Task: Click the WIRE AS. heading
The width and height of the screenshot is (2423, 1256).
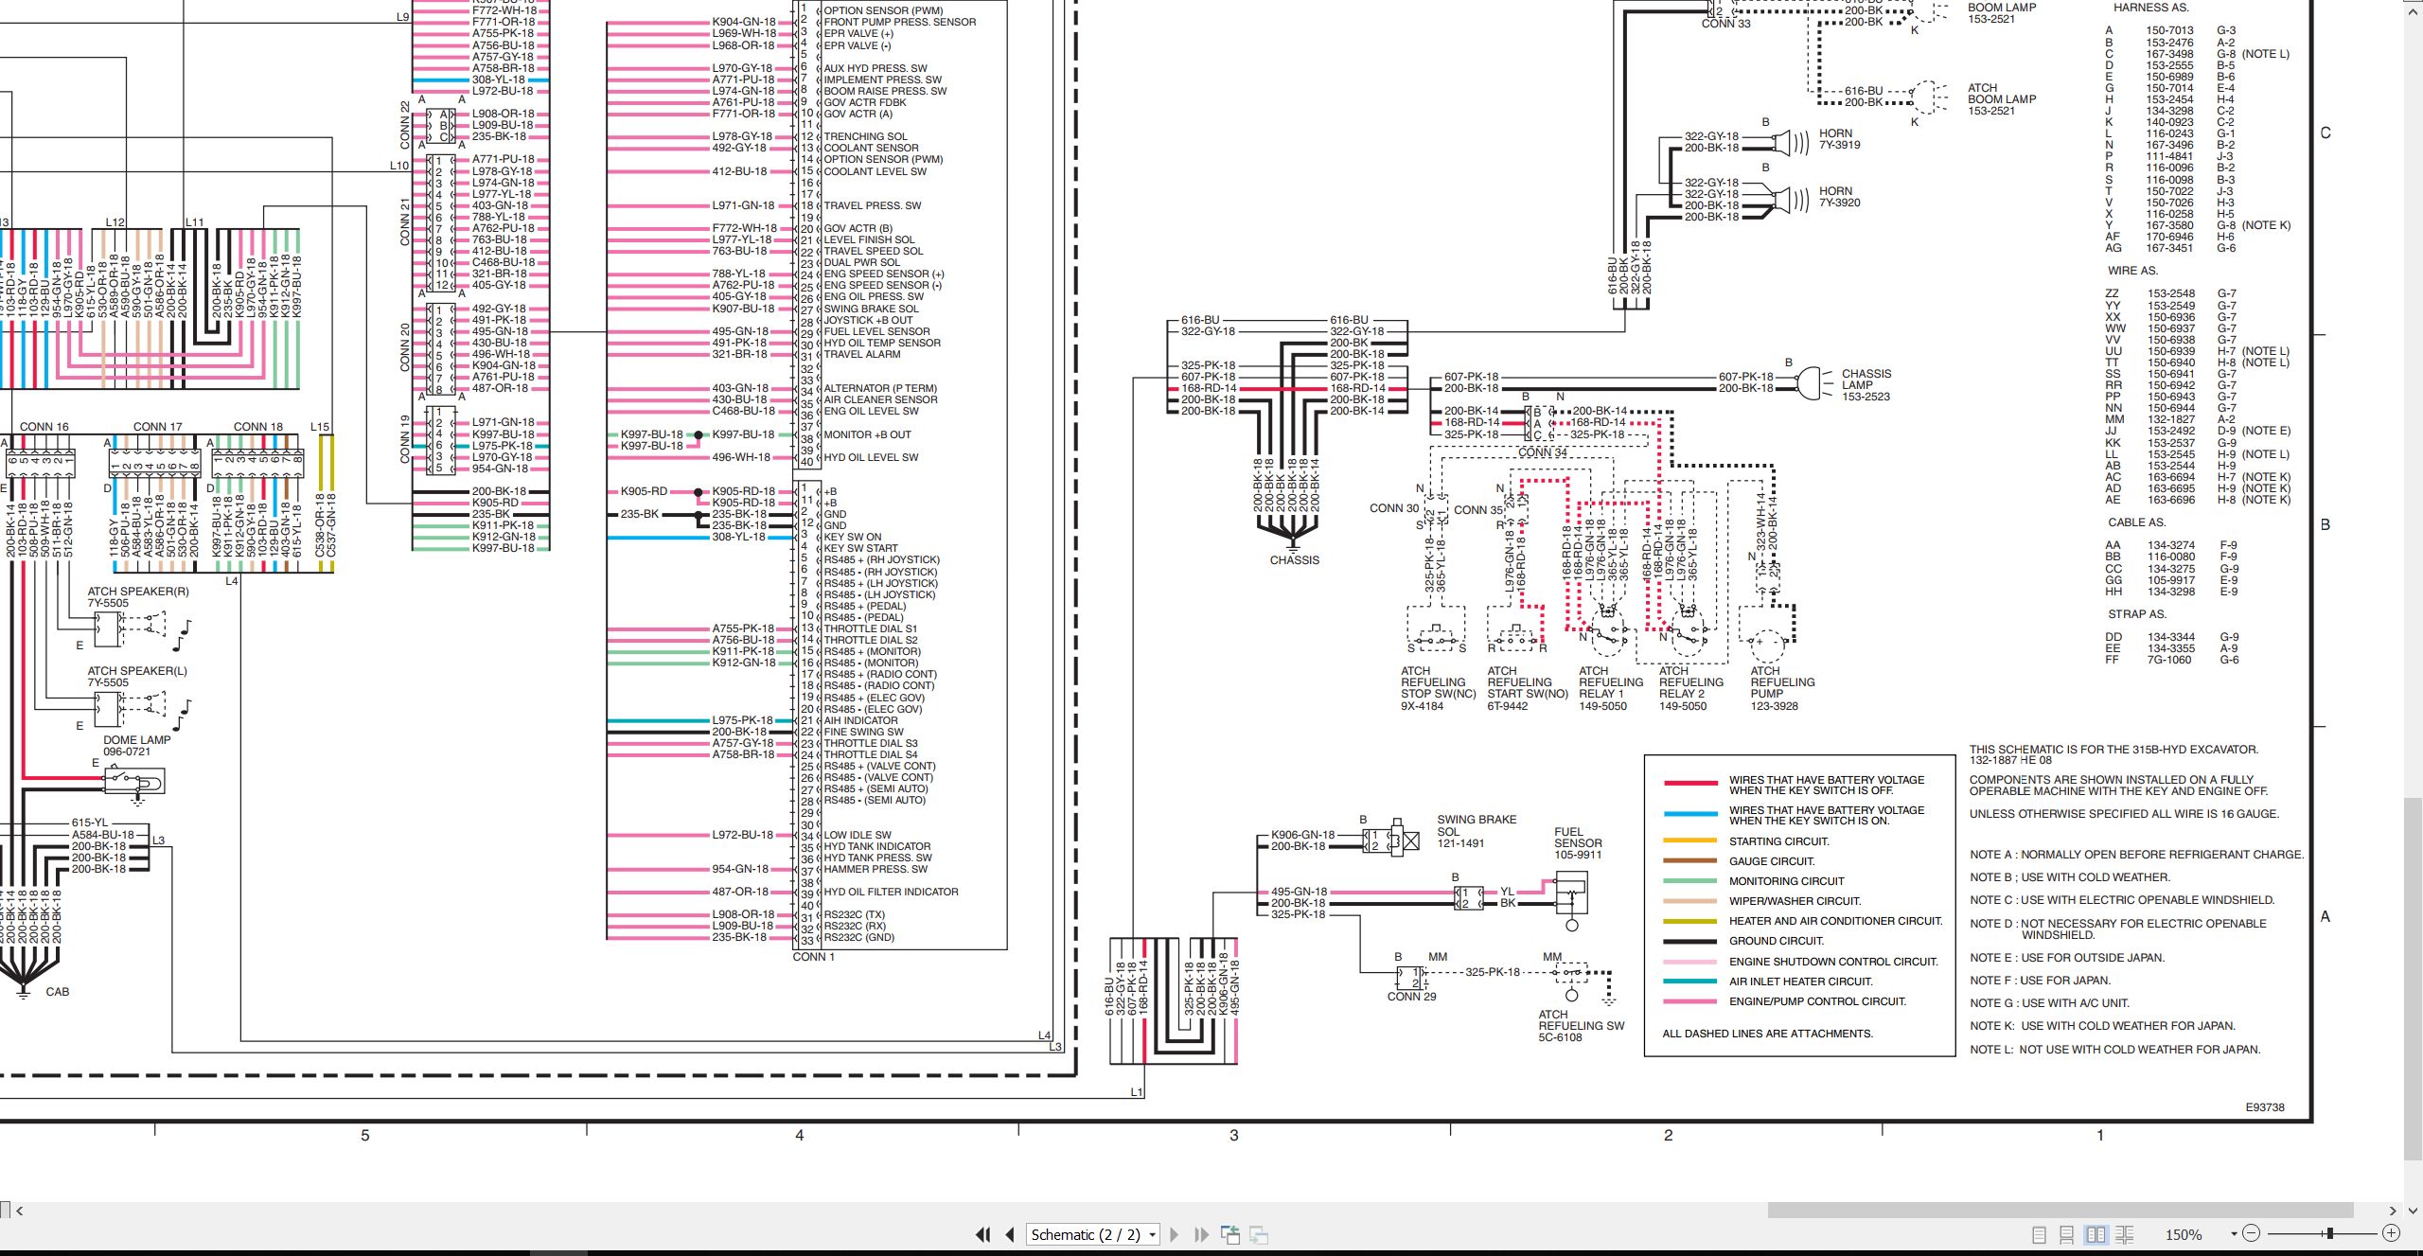Action: click(x=2132, y=271)
